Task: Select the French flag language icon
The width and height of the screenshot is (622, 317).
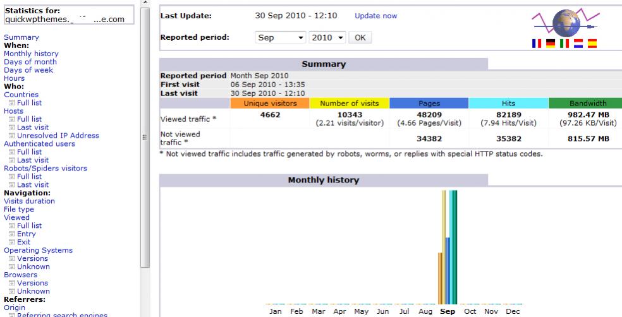Action: tap(536, 44)
